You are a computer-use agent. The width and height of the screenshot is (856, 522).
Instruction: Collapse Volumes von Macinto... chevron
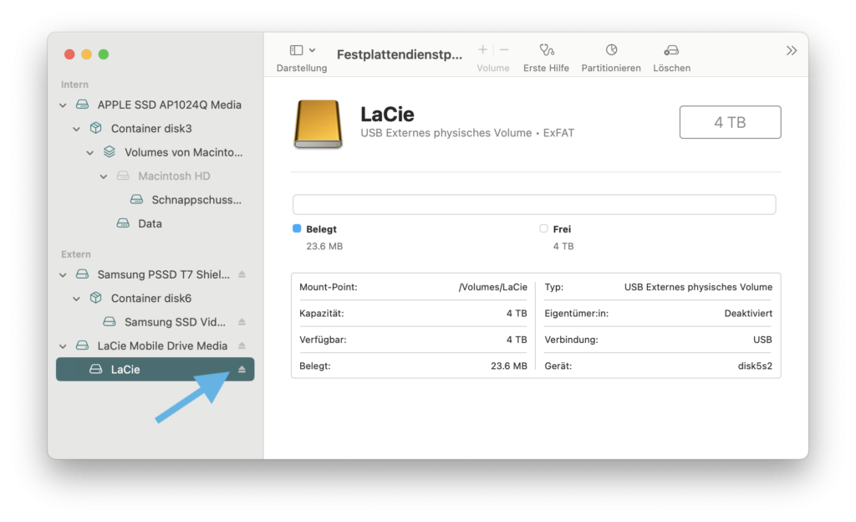tap(90, 153)
